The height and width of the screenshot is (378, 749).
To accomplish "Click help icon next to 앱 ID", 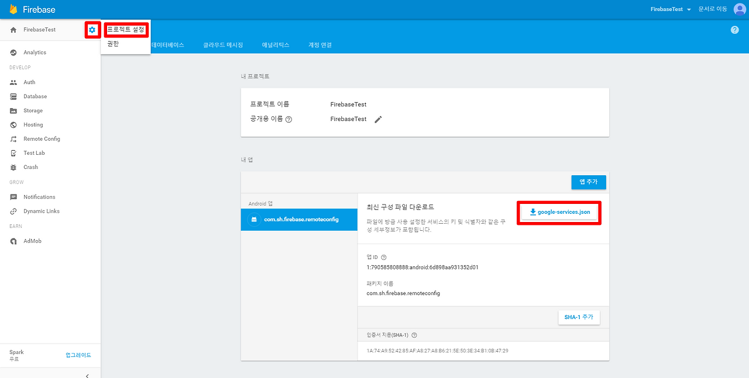I will [x=384, y=257].
